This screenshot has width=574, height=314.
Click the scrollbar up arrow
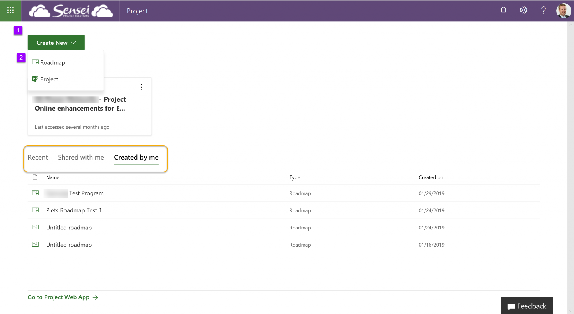(x=571, y=25)
